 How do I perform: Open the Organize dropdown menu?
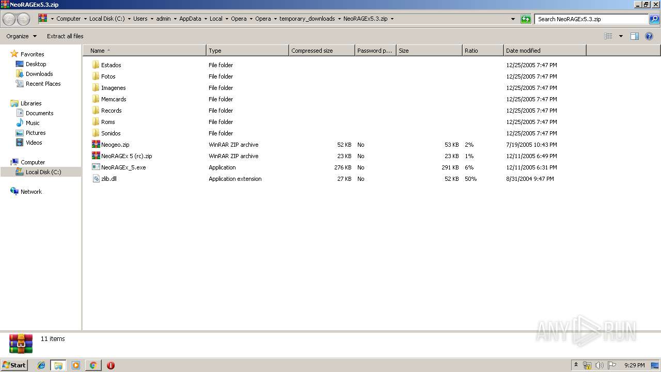point(21,36)
